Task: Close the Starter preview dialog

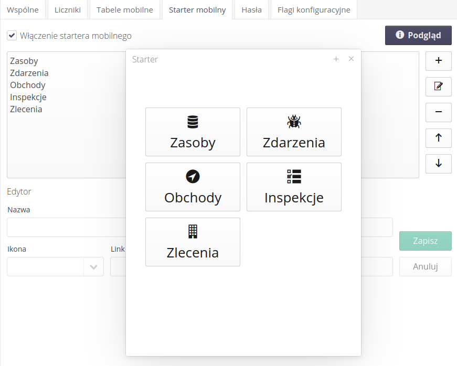Action: pyautogui.click(x=352, y=59)
